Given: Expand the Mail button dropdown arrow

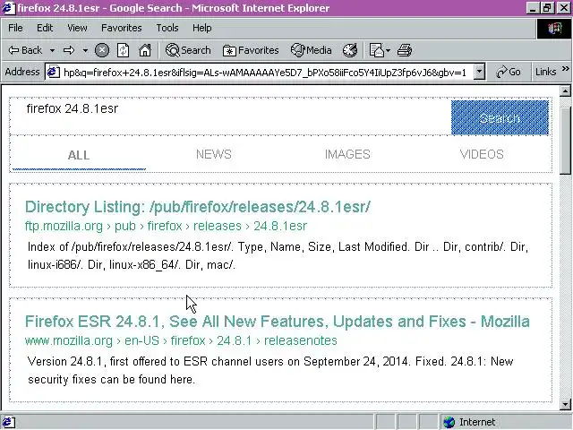Looking at the screenshot, I should point(388,50).
